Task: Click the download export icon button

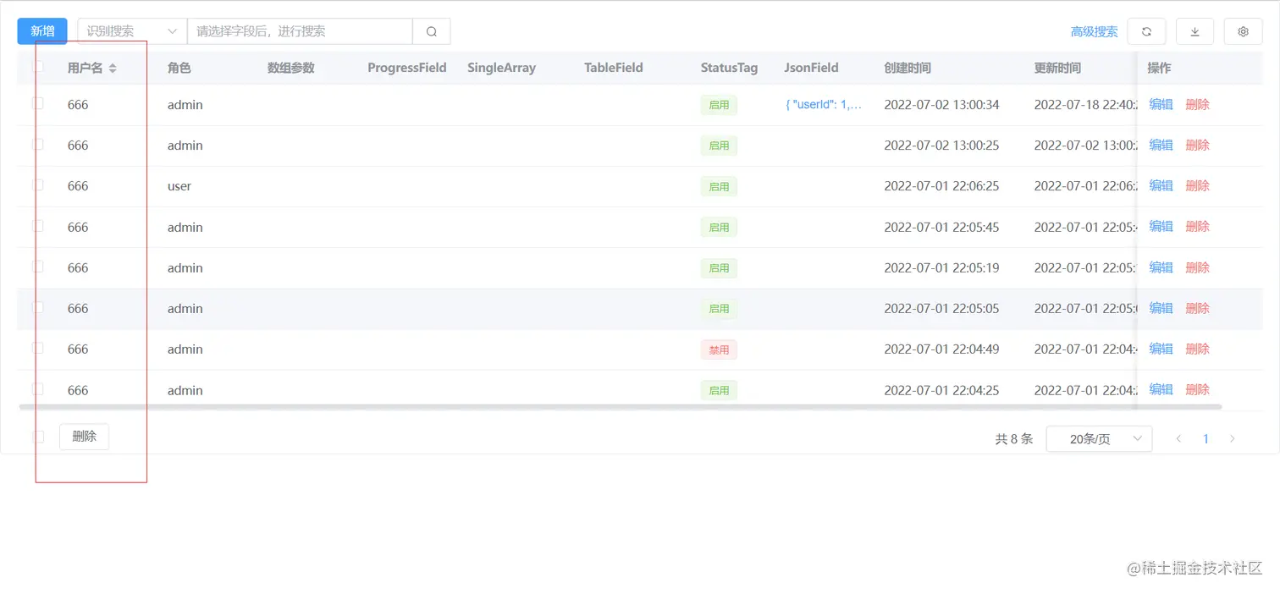Action: pyautogui.click(x=1194, y=31)
